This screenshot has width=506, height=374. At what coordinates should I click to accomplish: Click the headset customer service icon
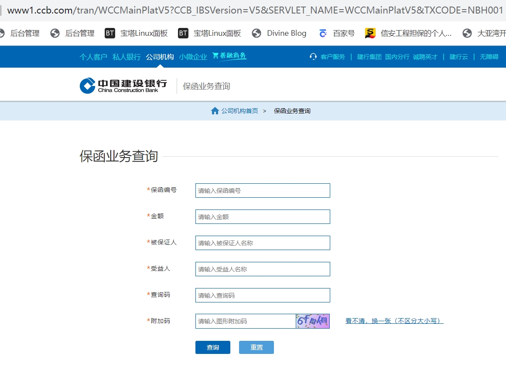click(313, 56)
